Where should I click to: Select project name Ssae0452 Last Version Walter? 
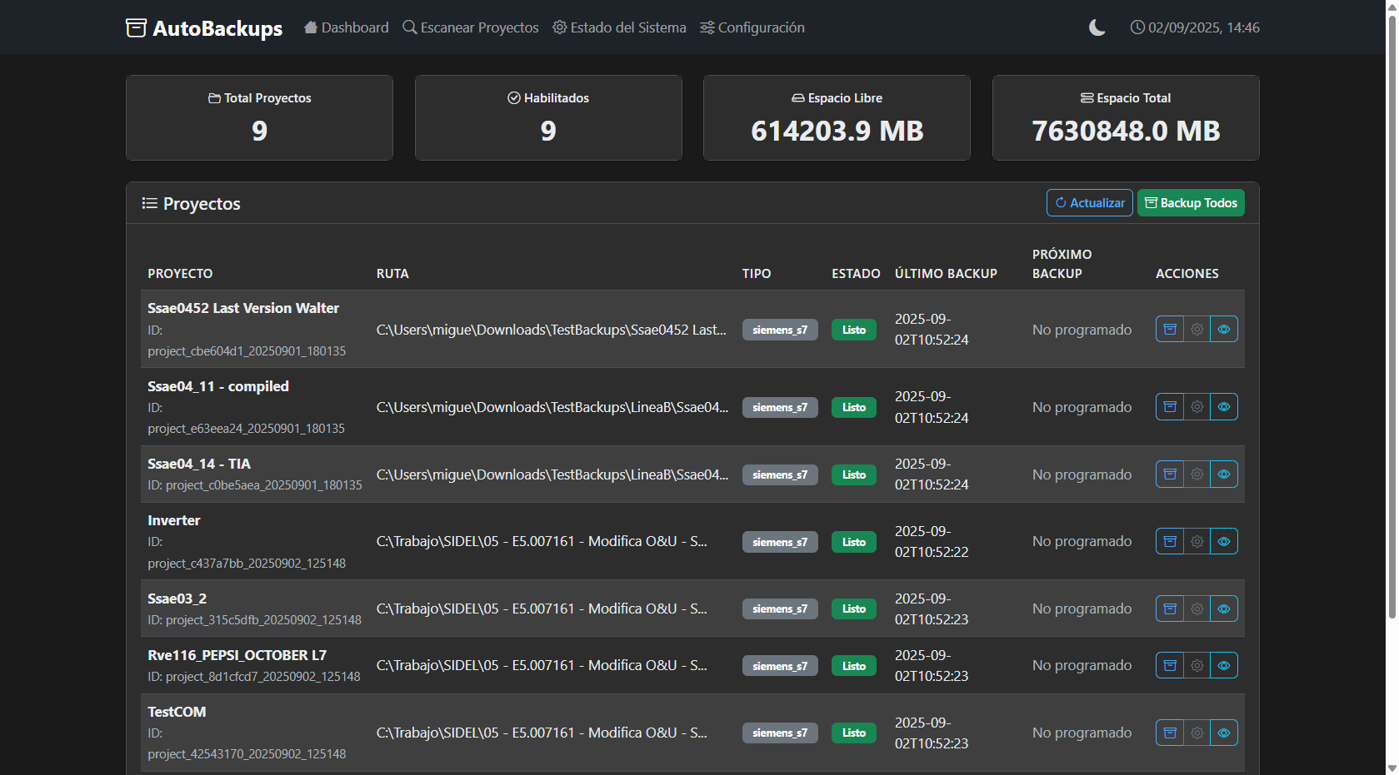[243, 308]
